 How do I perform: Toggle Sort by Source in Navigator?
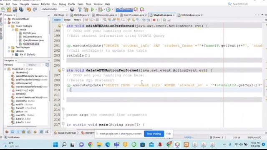47,132
